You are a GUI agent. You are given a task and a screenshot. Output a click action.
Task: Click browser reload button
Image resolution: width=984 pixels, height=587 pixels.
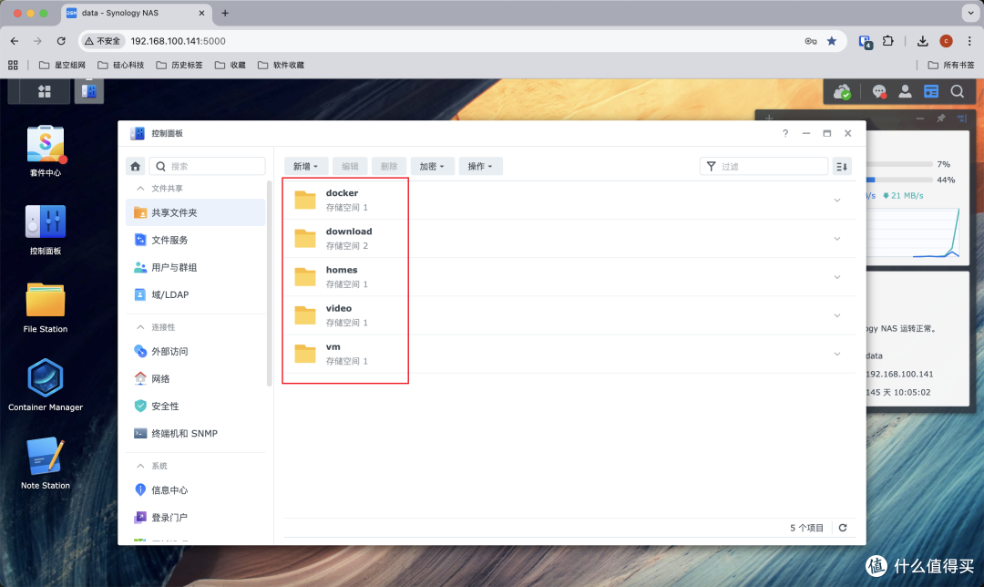(x=61, y=41)
